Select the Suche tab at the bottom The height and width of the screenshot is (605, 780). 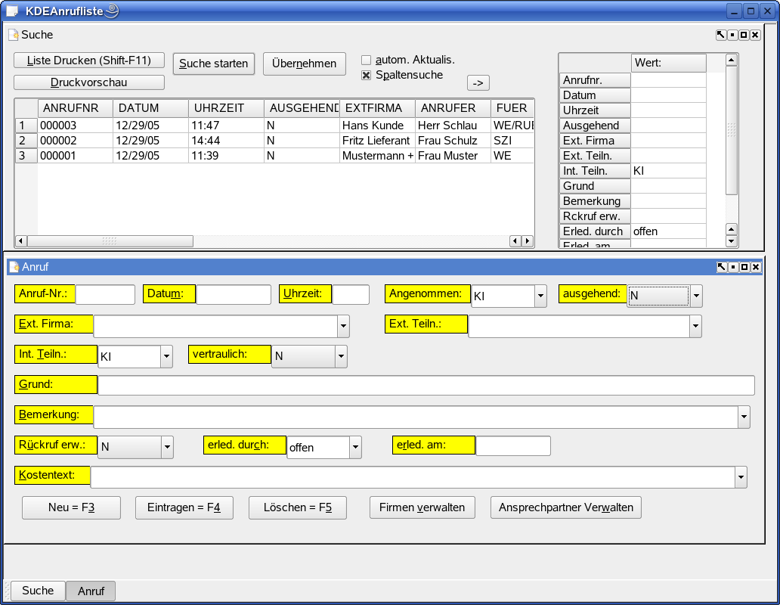click(x=38, y=591)
